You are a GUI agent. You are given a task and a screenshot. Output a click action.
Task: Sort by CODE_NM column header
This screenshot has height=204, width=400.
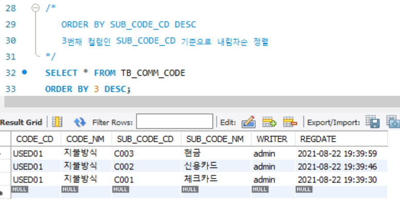coord(86,139)
